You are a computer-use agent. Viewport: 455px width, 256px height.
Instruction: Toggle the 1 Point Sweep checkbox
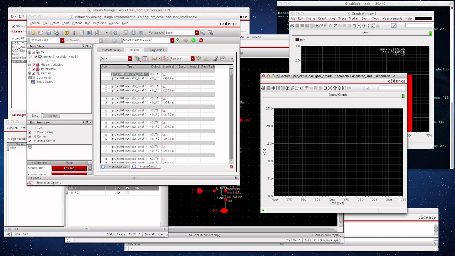pos(30,132)
